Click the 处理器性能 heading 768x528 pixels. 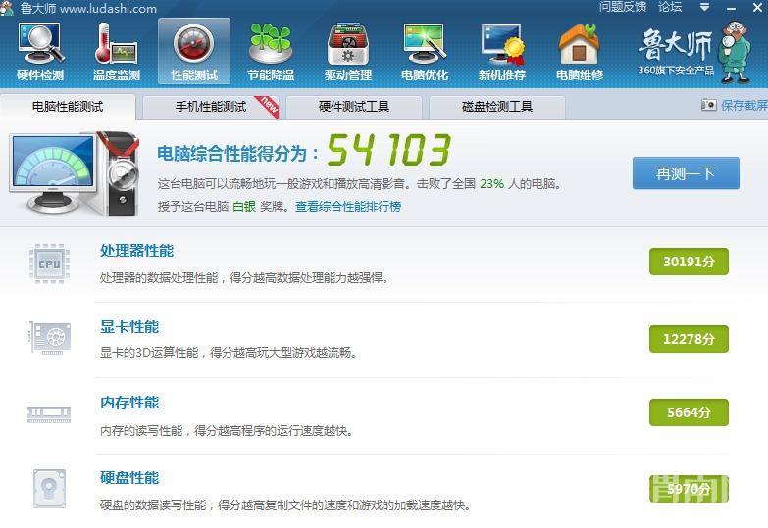(136, 251)
